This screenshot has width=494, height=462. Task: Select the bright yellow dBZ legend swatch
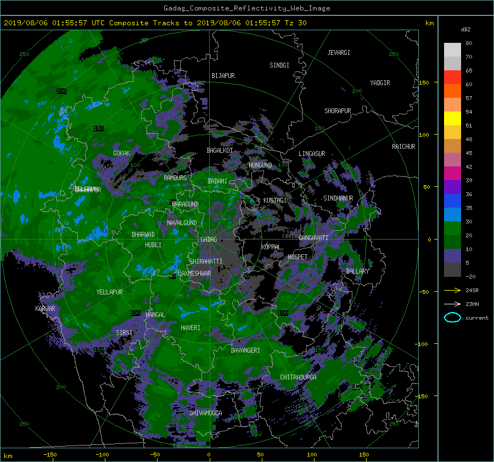(452, 119)
